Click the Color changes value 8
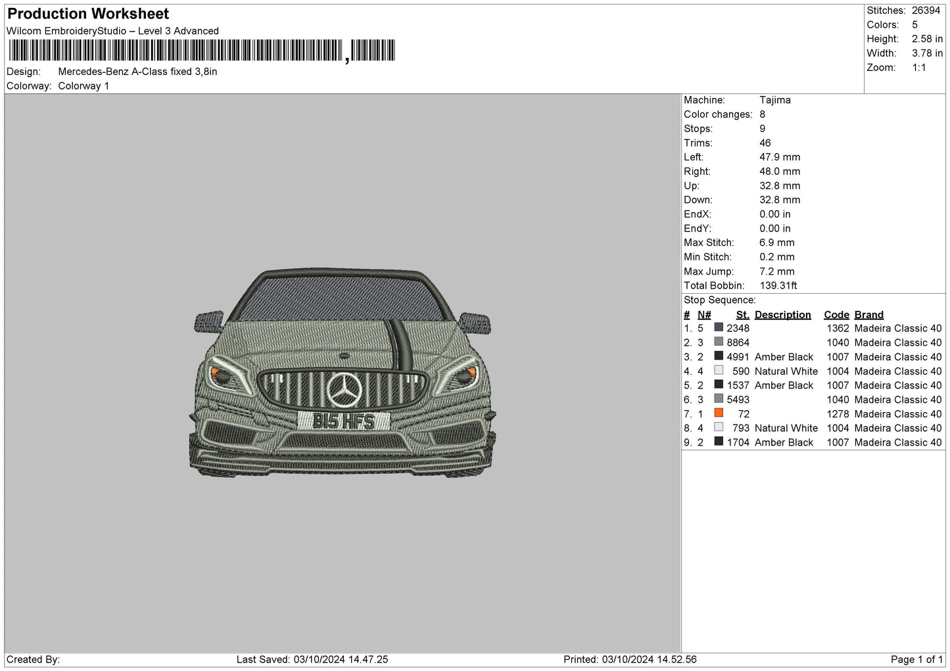The width and height of the screenshot is (950, 671). pos(763,114)
